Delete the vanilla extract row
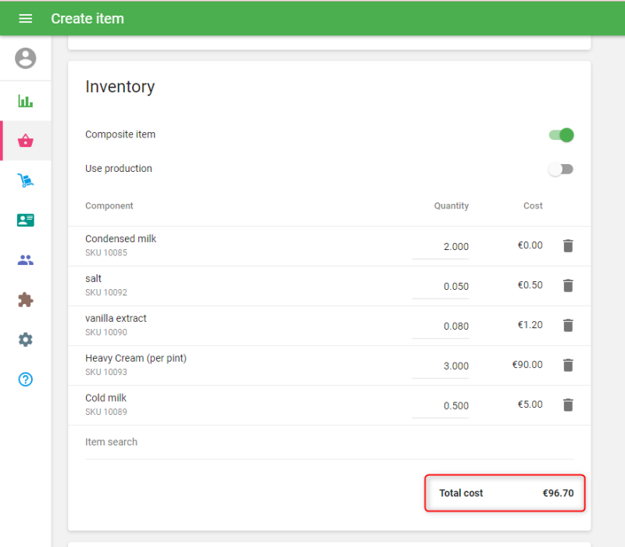The width and height of the screenshot is (625, 547). (568, 326)
